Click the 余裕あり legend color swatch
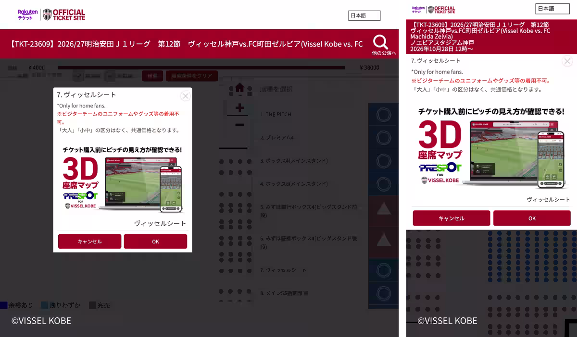This screenshot has width=577, height=337. click(x=3, y=305)
